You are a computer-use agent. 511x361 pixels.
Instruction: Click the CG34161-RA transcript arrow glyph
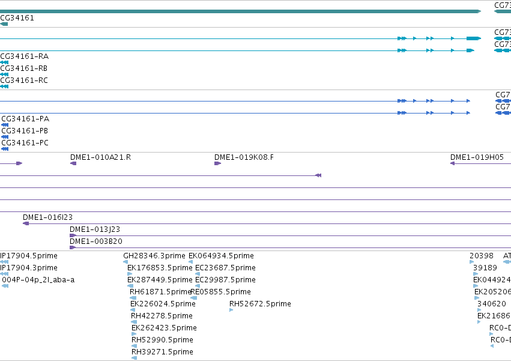point(4,62)
